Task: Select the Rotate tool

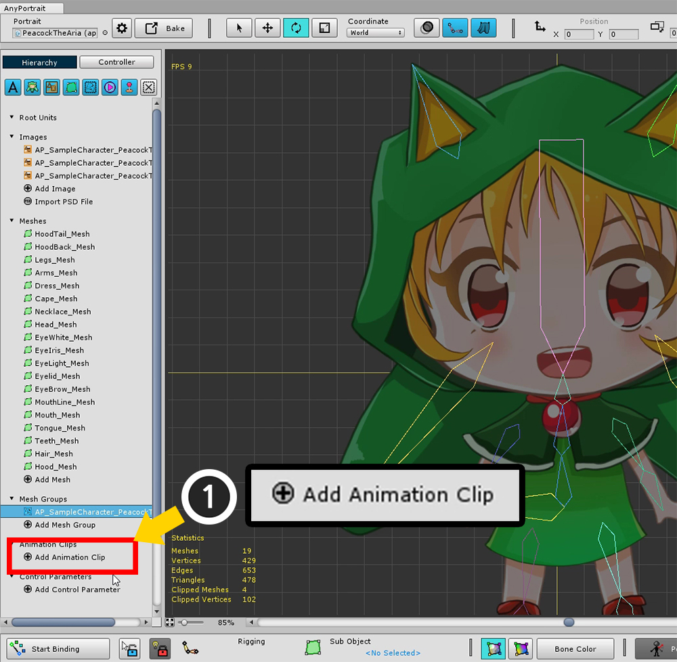Action: coord(296,28)
